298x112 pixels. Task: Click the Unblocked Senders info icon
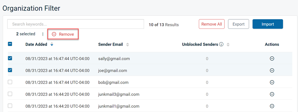tap(221, 44)
